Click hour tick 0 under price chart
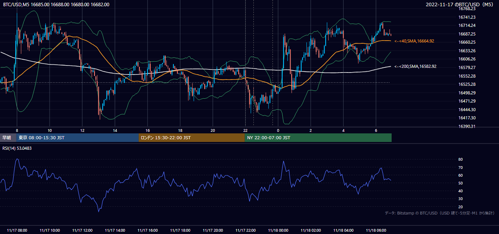The width and height of the screenshot is (499, 234). pyautogui.click(x=278, y=130)
